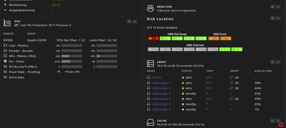
Task: Open the Datenträger 1 link
Action: pos(161,83)
